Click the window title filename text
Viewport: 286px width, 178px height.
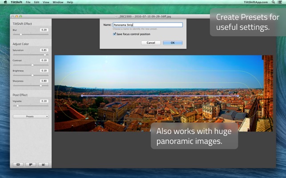pyautogui.click(x=145, y=16)
